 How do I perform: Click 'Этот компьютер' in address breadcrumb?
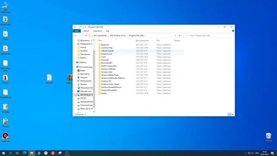[x=100, y=36]
